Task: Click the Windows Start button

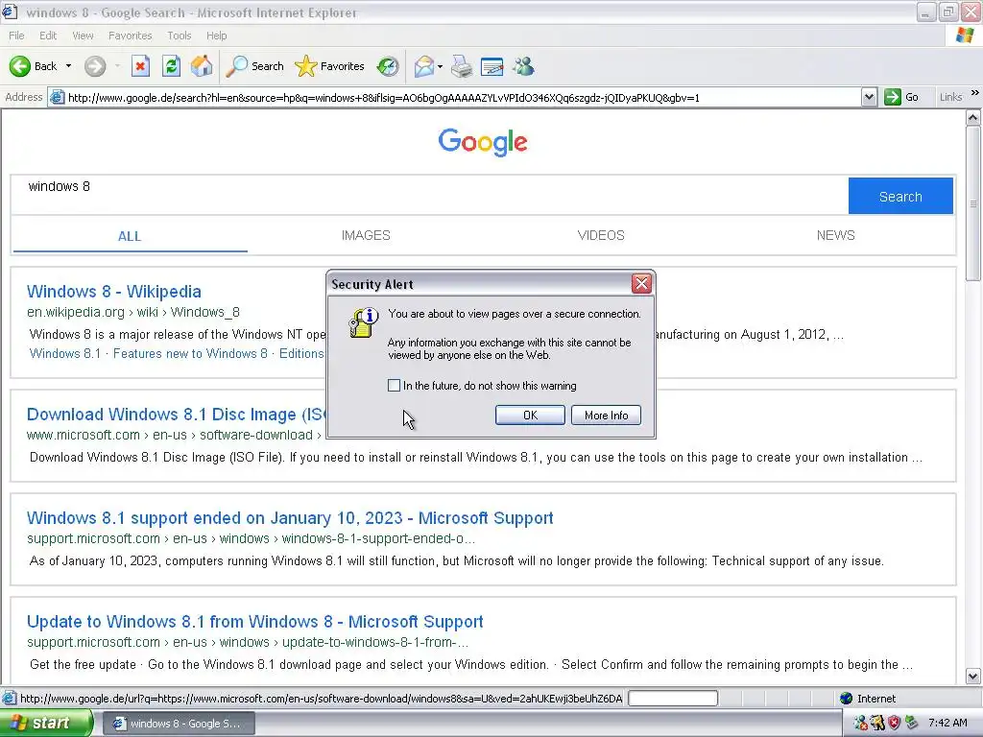Action: click(46, 724)
